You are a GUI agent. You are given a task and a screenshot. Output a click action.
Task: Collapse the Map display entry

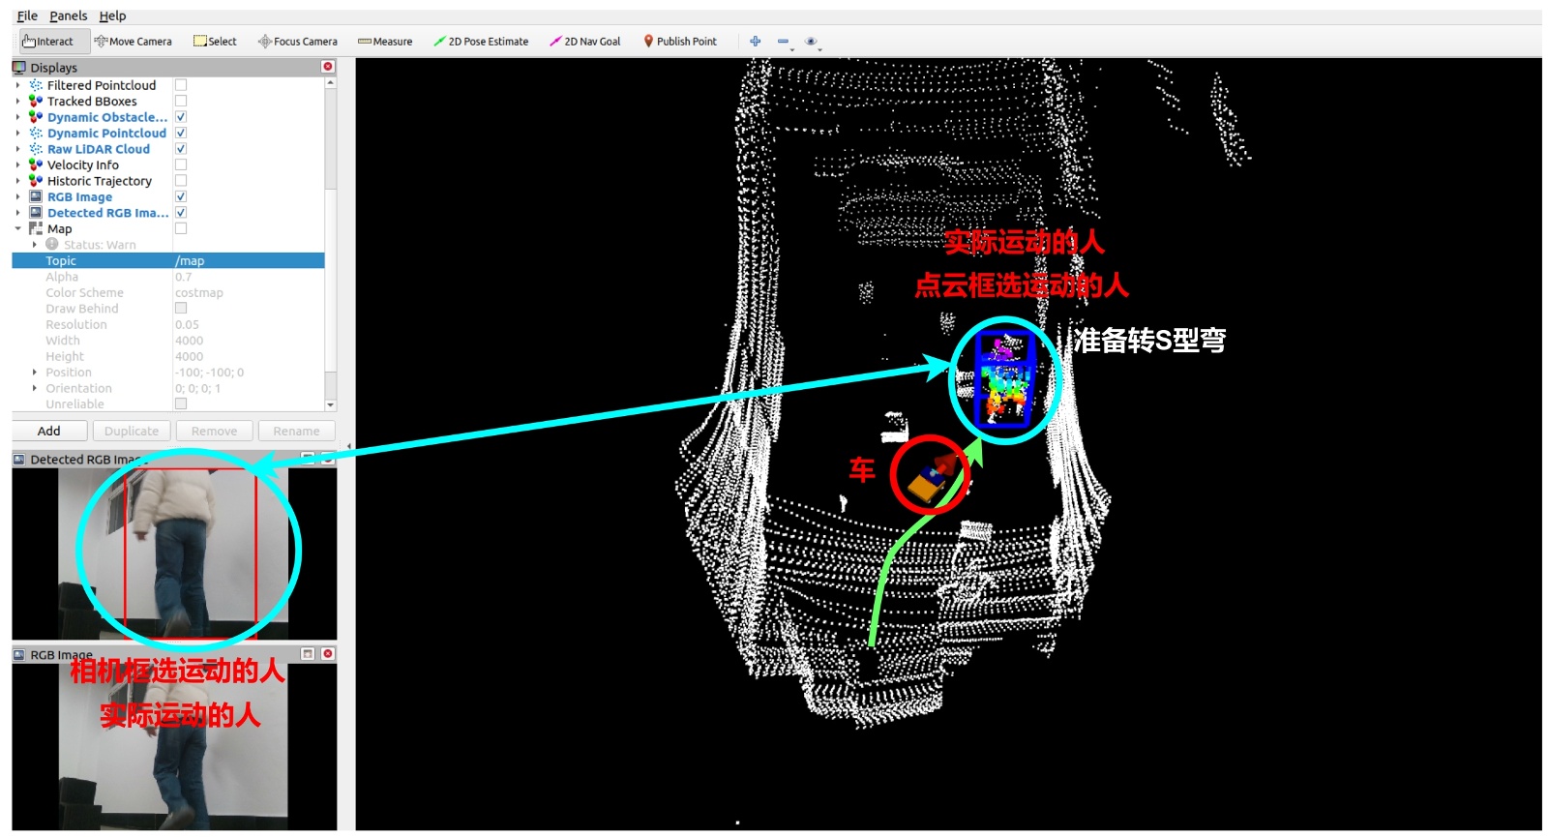pos(17,229)
